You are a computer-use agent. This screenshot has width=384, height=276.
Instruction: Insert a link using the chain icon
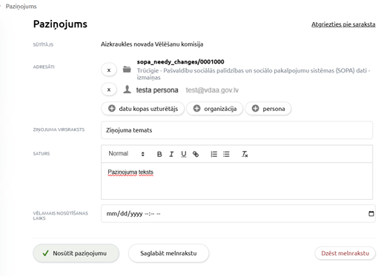(x=196, y=154)
